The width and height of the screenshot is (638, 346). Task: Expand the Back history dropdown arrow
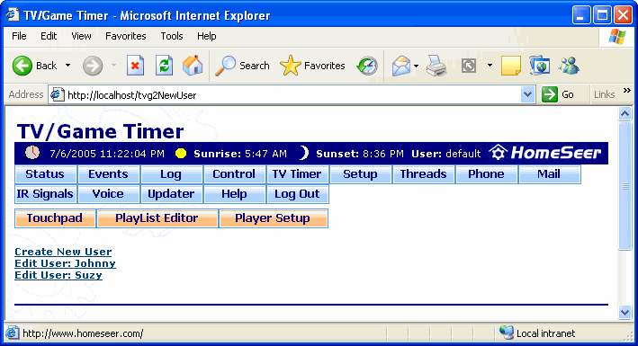[68, 66]
